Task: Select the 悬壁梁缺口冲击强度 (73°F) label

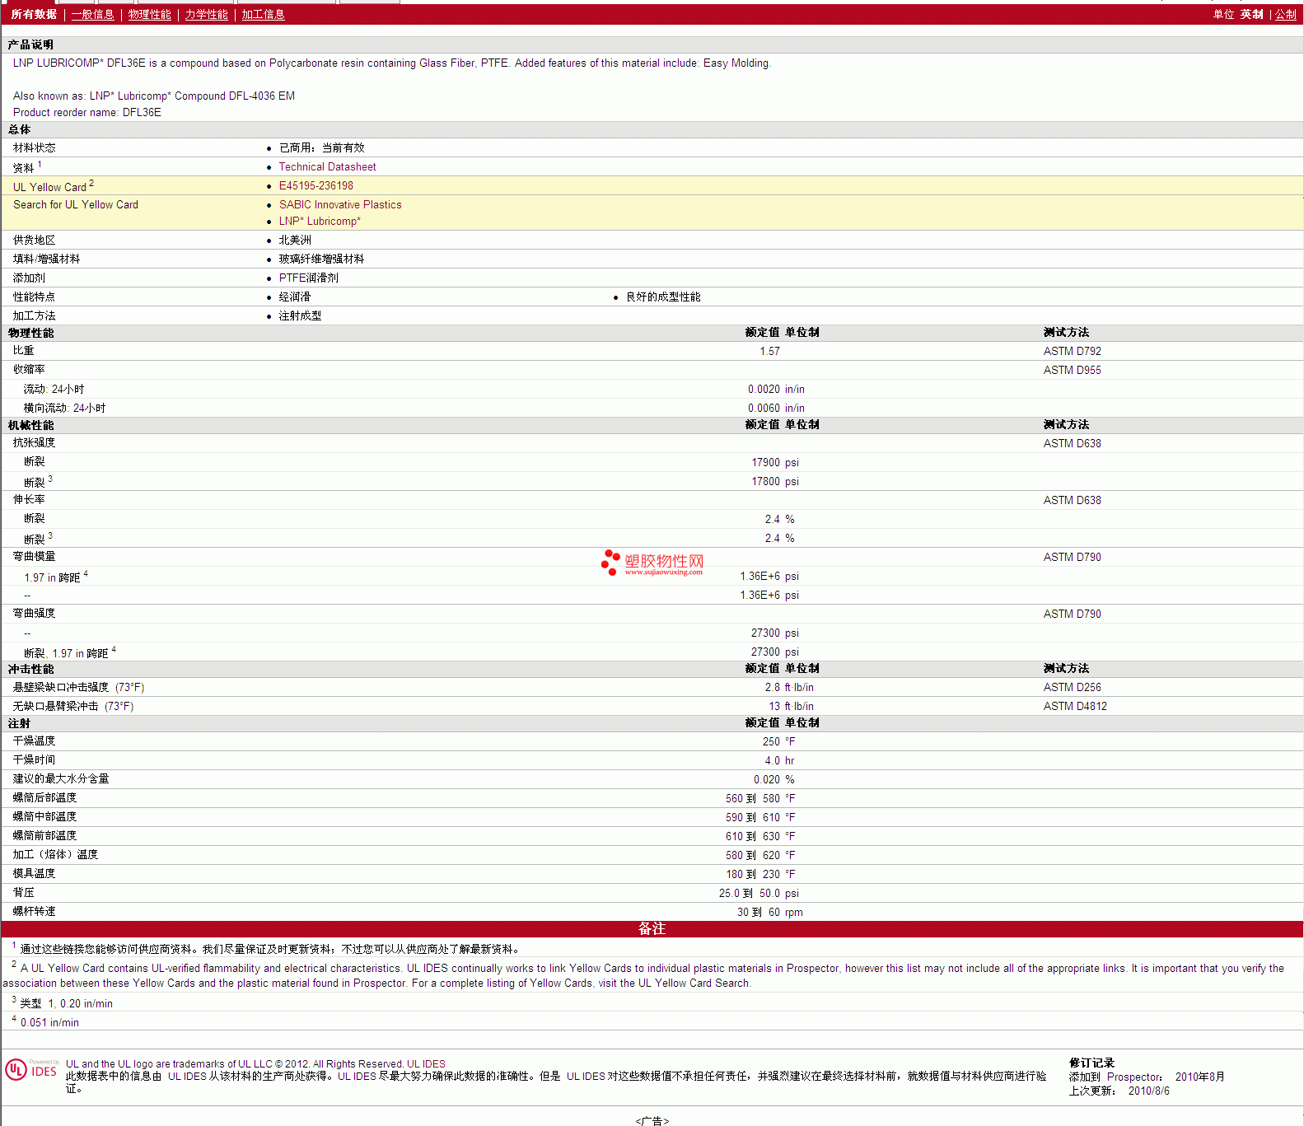Action: coord(78,688)
